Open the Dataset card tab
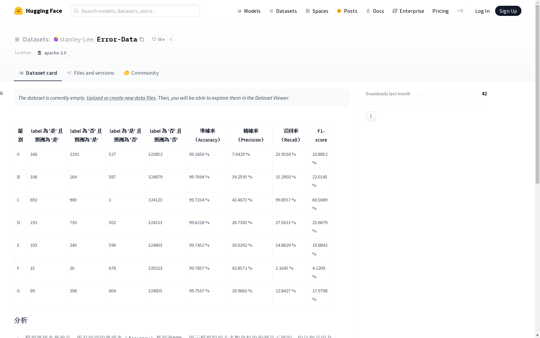The width and height of the screenshot is (540, 338). pos(38,73)
